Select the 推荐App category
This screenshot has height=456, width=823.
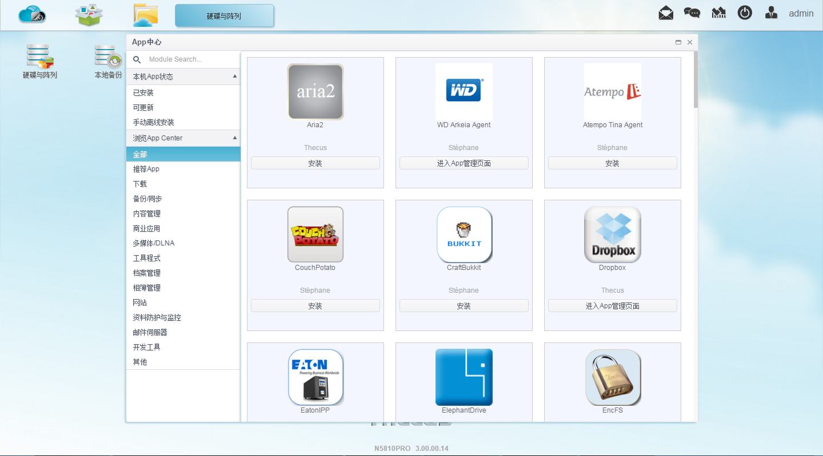146,169
